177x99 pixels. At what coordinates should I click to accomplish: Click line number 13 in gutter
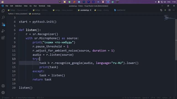click(x=14, y=59)
